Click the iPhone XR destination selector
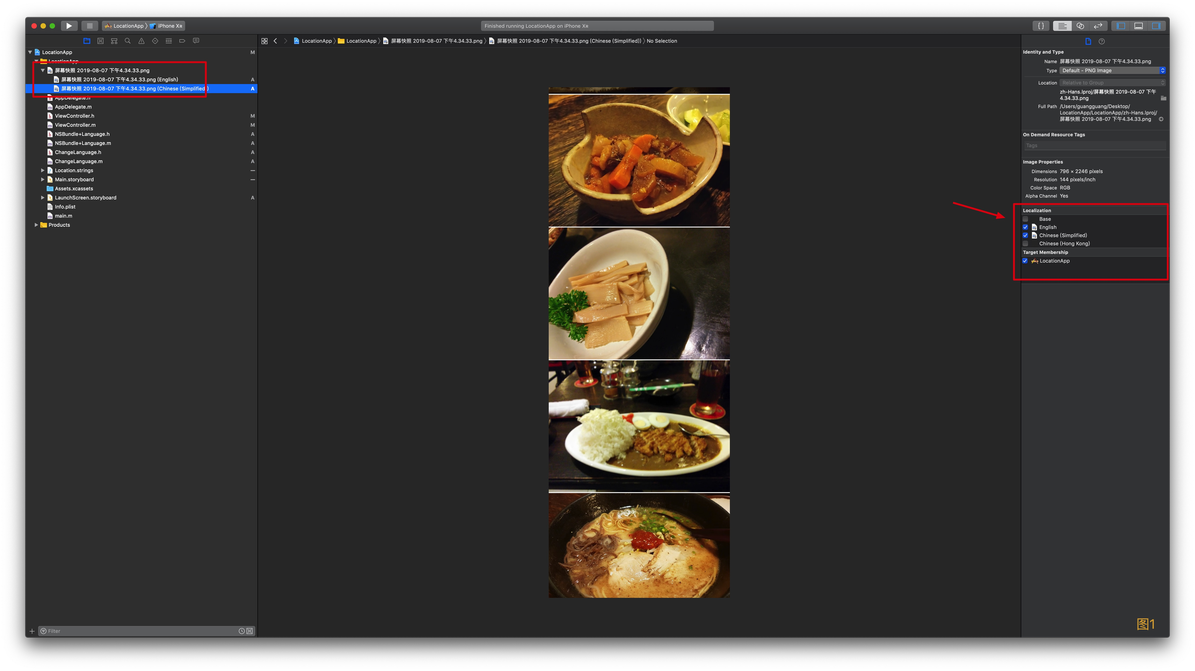Screen dimensions: 1195x671 click(x=167, y=26)
